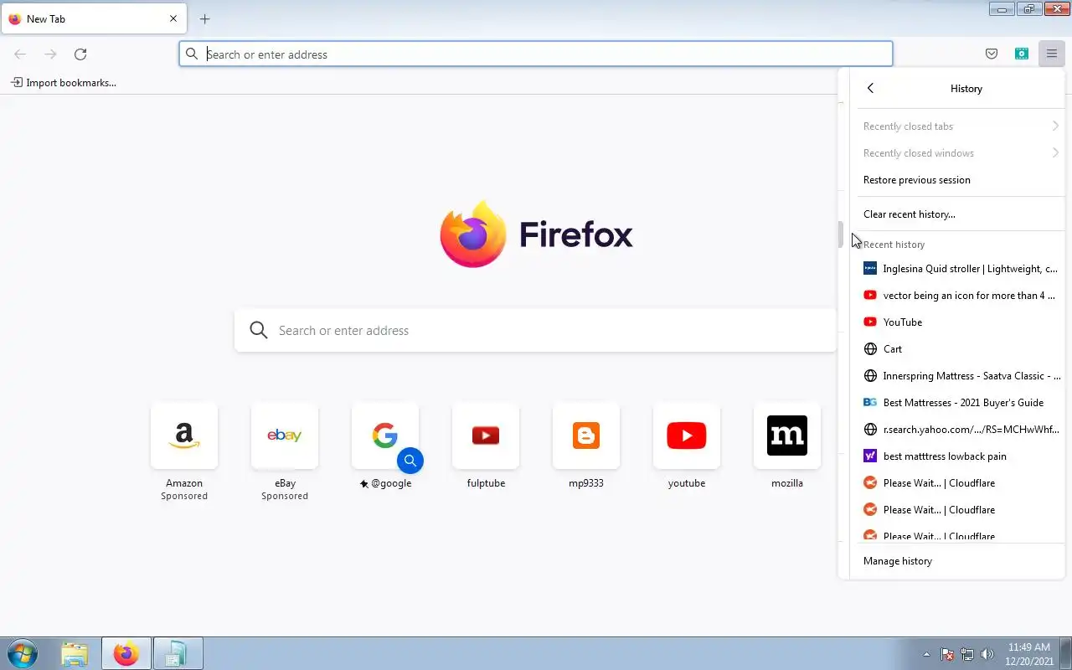1072x670 pixels.
Task: Open the third pinned taskbar application
Action: coord(178,653)
